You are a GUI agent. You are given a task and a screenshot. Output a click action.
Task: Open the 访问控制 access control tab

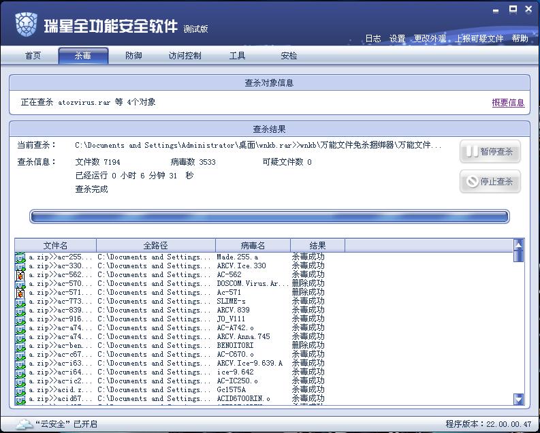tap(185, 55)
